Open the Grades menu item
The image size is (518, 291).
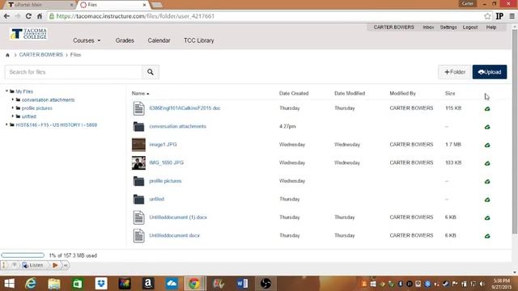125,40
